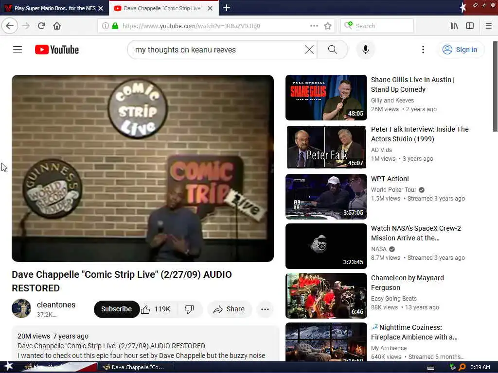Open My Ambience channel
498x373 pixels.
pos(389,348)
